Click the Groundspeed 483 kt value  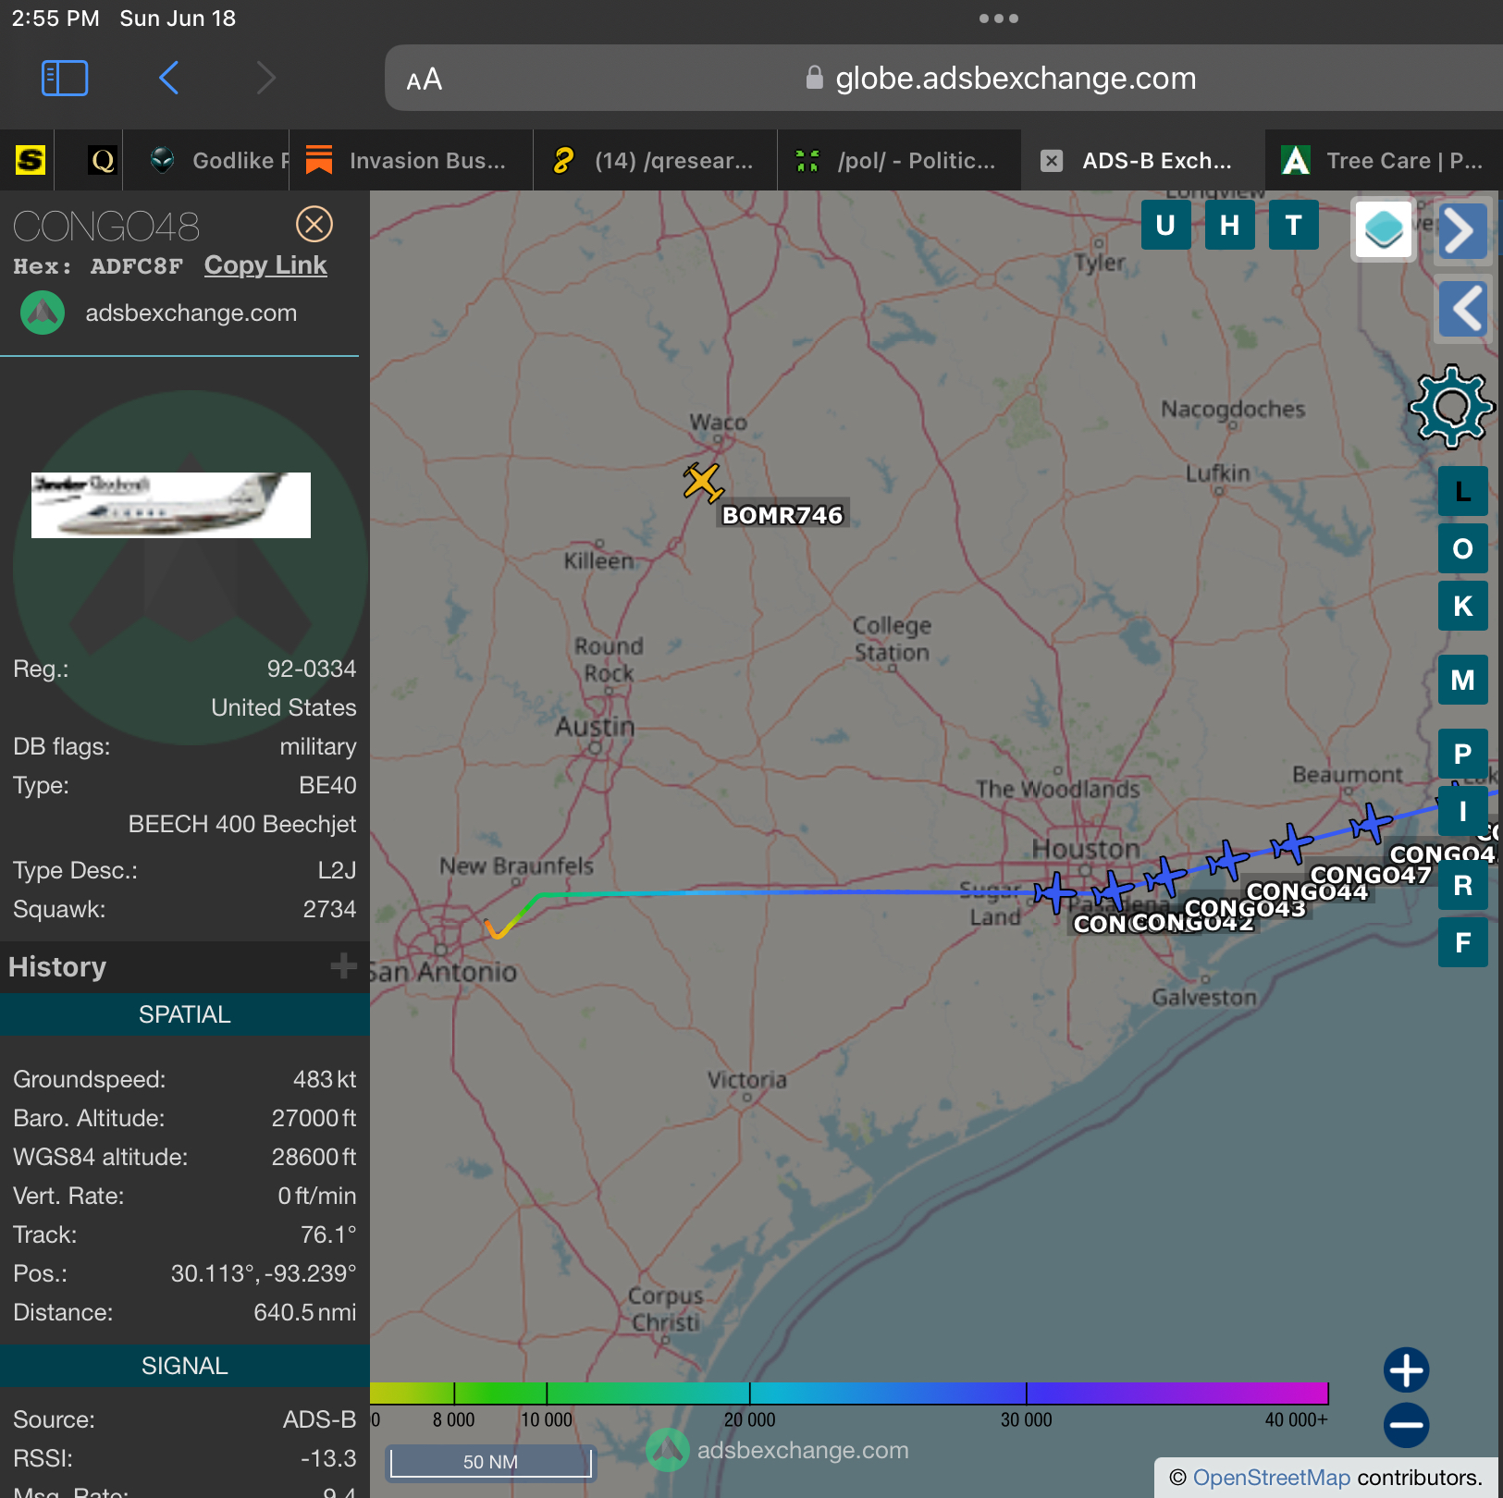click(325, 1079)
